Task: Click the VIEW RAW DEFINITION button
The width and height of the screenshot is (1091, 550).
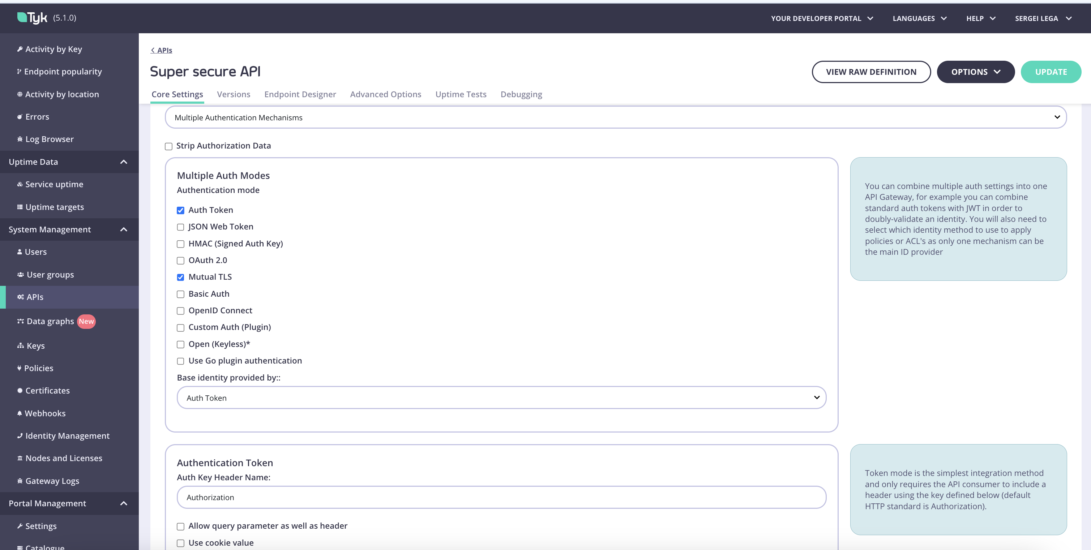Action: click(871, 72)
